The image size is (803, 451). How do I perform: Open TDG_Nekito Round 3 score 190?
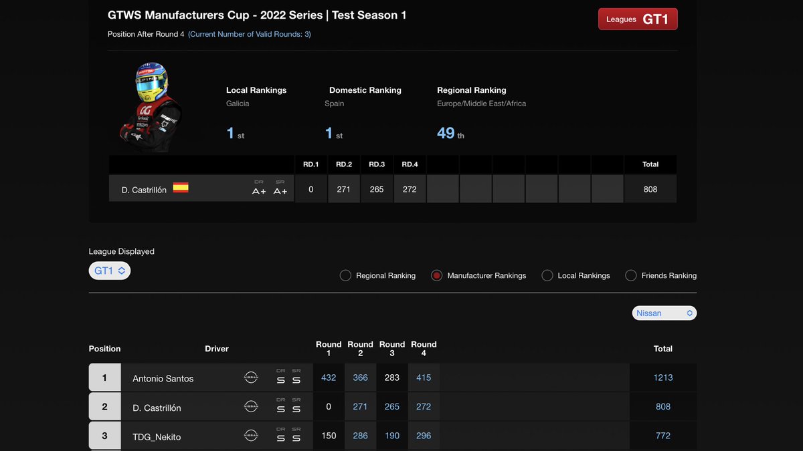click(392, 436)
